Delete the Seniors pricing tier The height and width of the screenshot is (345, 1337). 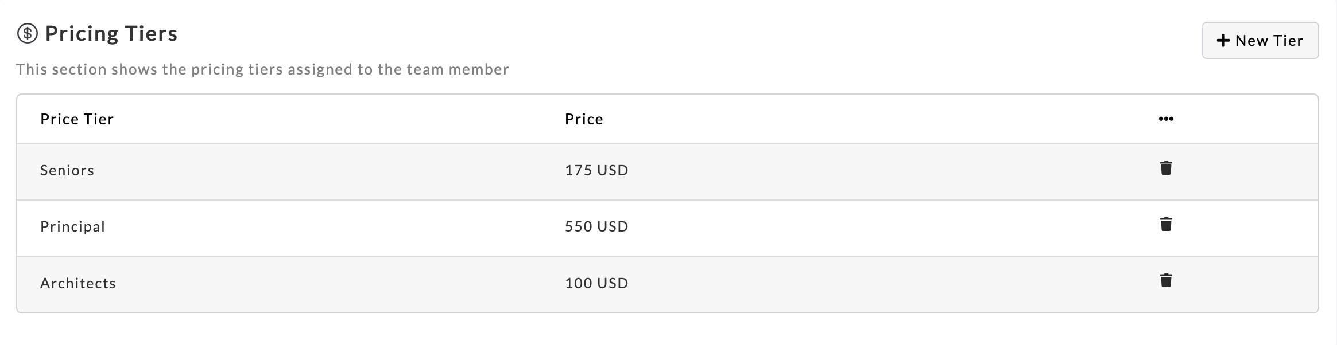[x=1165, y=168]
